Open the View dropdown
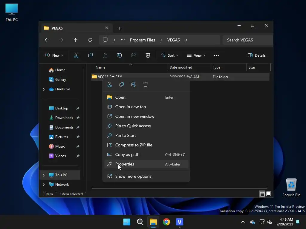This screenshot has height=229, width=306. [x=196, y=55]
